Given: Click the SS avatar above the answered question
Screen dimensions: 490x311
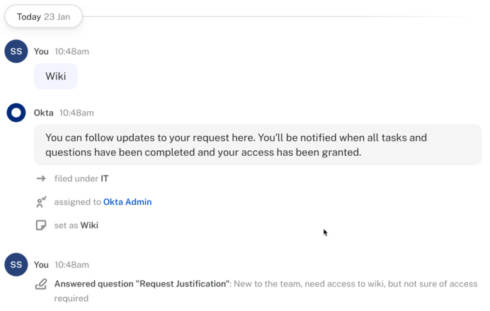Looking at the screenshot, I should pyautogui.click(x=16, y=265).
